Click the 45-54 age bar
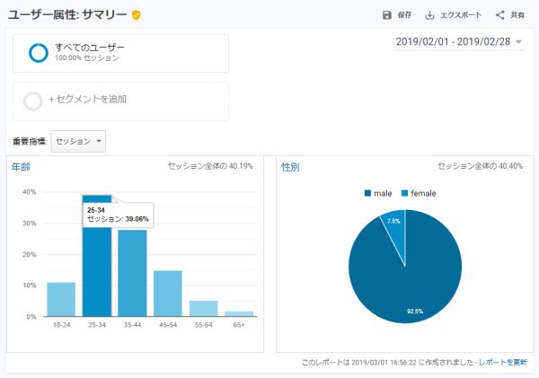This screenshot has height=378, width=539. click(168, 294)
